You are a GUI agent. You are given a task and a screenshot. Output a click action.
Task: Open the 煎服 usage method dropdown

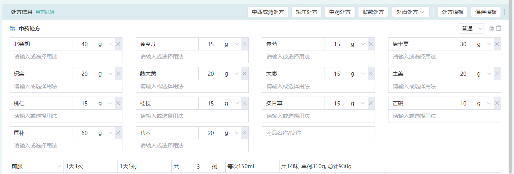pyautogui.click(x=37, y=167)
